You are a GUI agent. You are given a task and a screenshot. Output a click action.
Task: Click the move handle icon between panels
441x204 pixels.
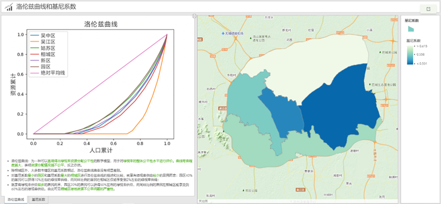click(x=194, y=16)
